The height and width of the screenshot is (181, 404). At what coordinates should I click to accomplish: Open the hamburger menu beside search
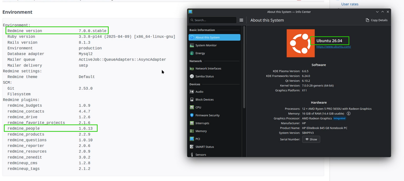pyautogui.click(x=241, y=20)
